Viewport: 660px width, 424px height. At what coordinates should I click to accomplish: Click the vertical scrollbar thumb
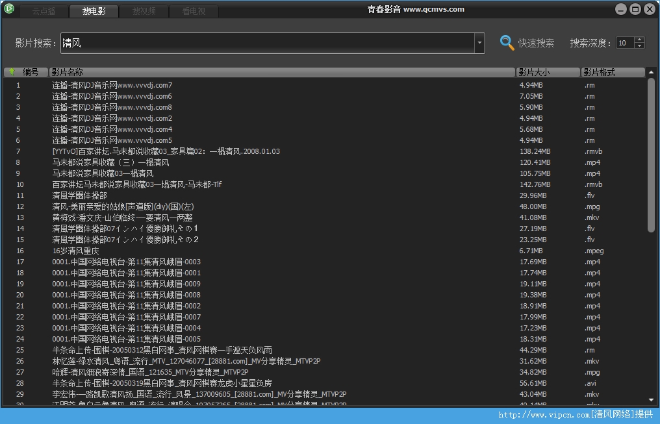click(x=651, y=155)
